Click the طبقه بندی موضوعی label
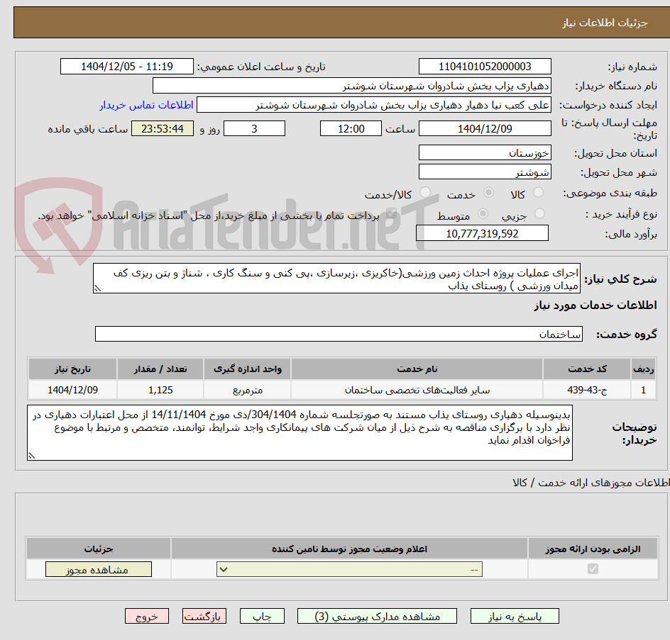 coord(610,193)
